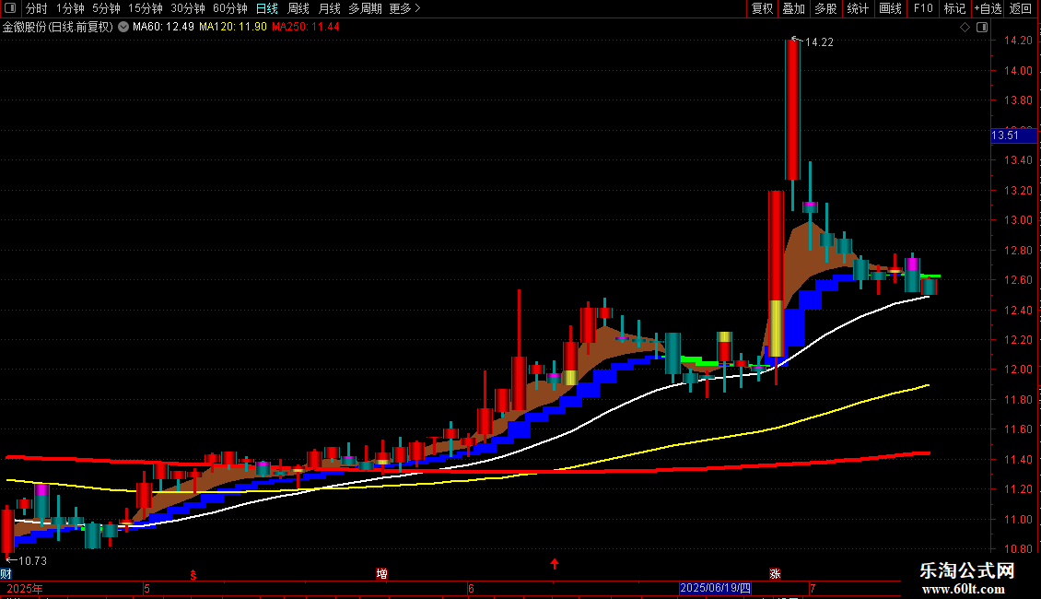This screenshot has height=599, width=1041.
Task: Click the 10.73 low price label
Action: (x=32, y=561)
